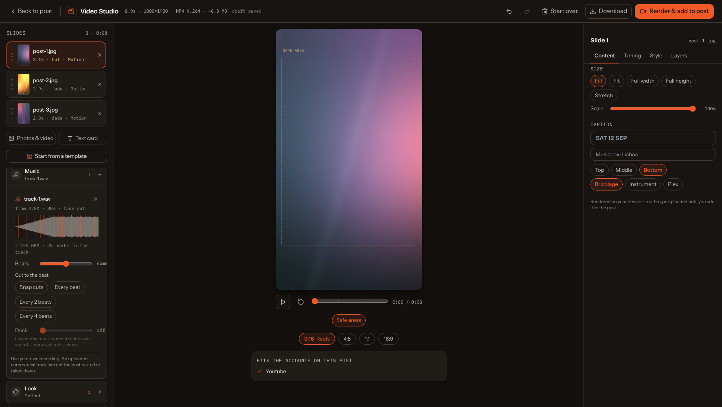Click the Look palette icon
This screenshot has height=407, width=722.
[x=16, y=392]
